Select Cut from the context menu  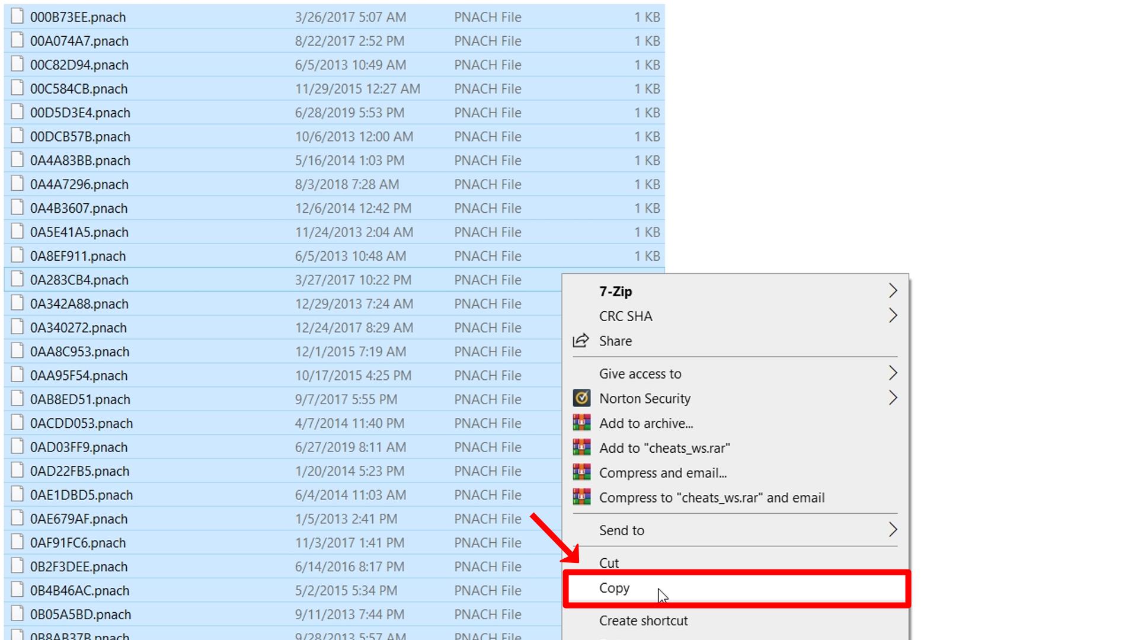(609, 562)
